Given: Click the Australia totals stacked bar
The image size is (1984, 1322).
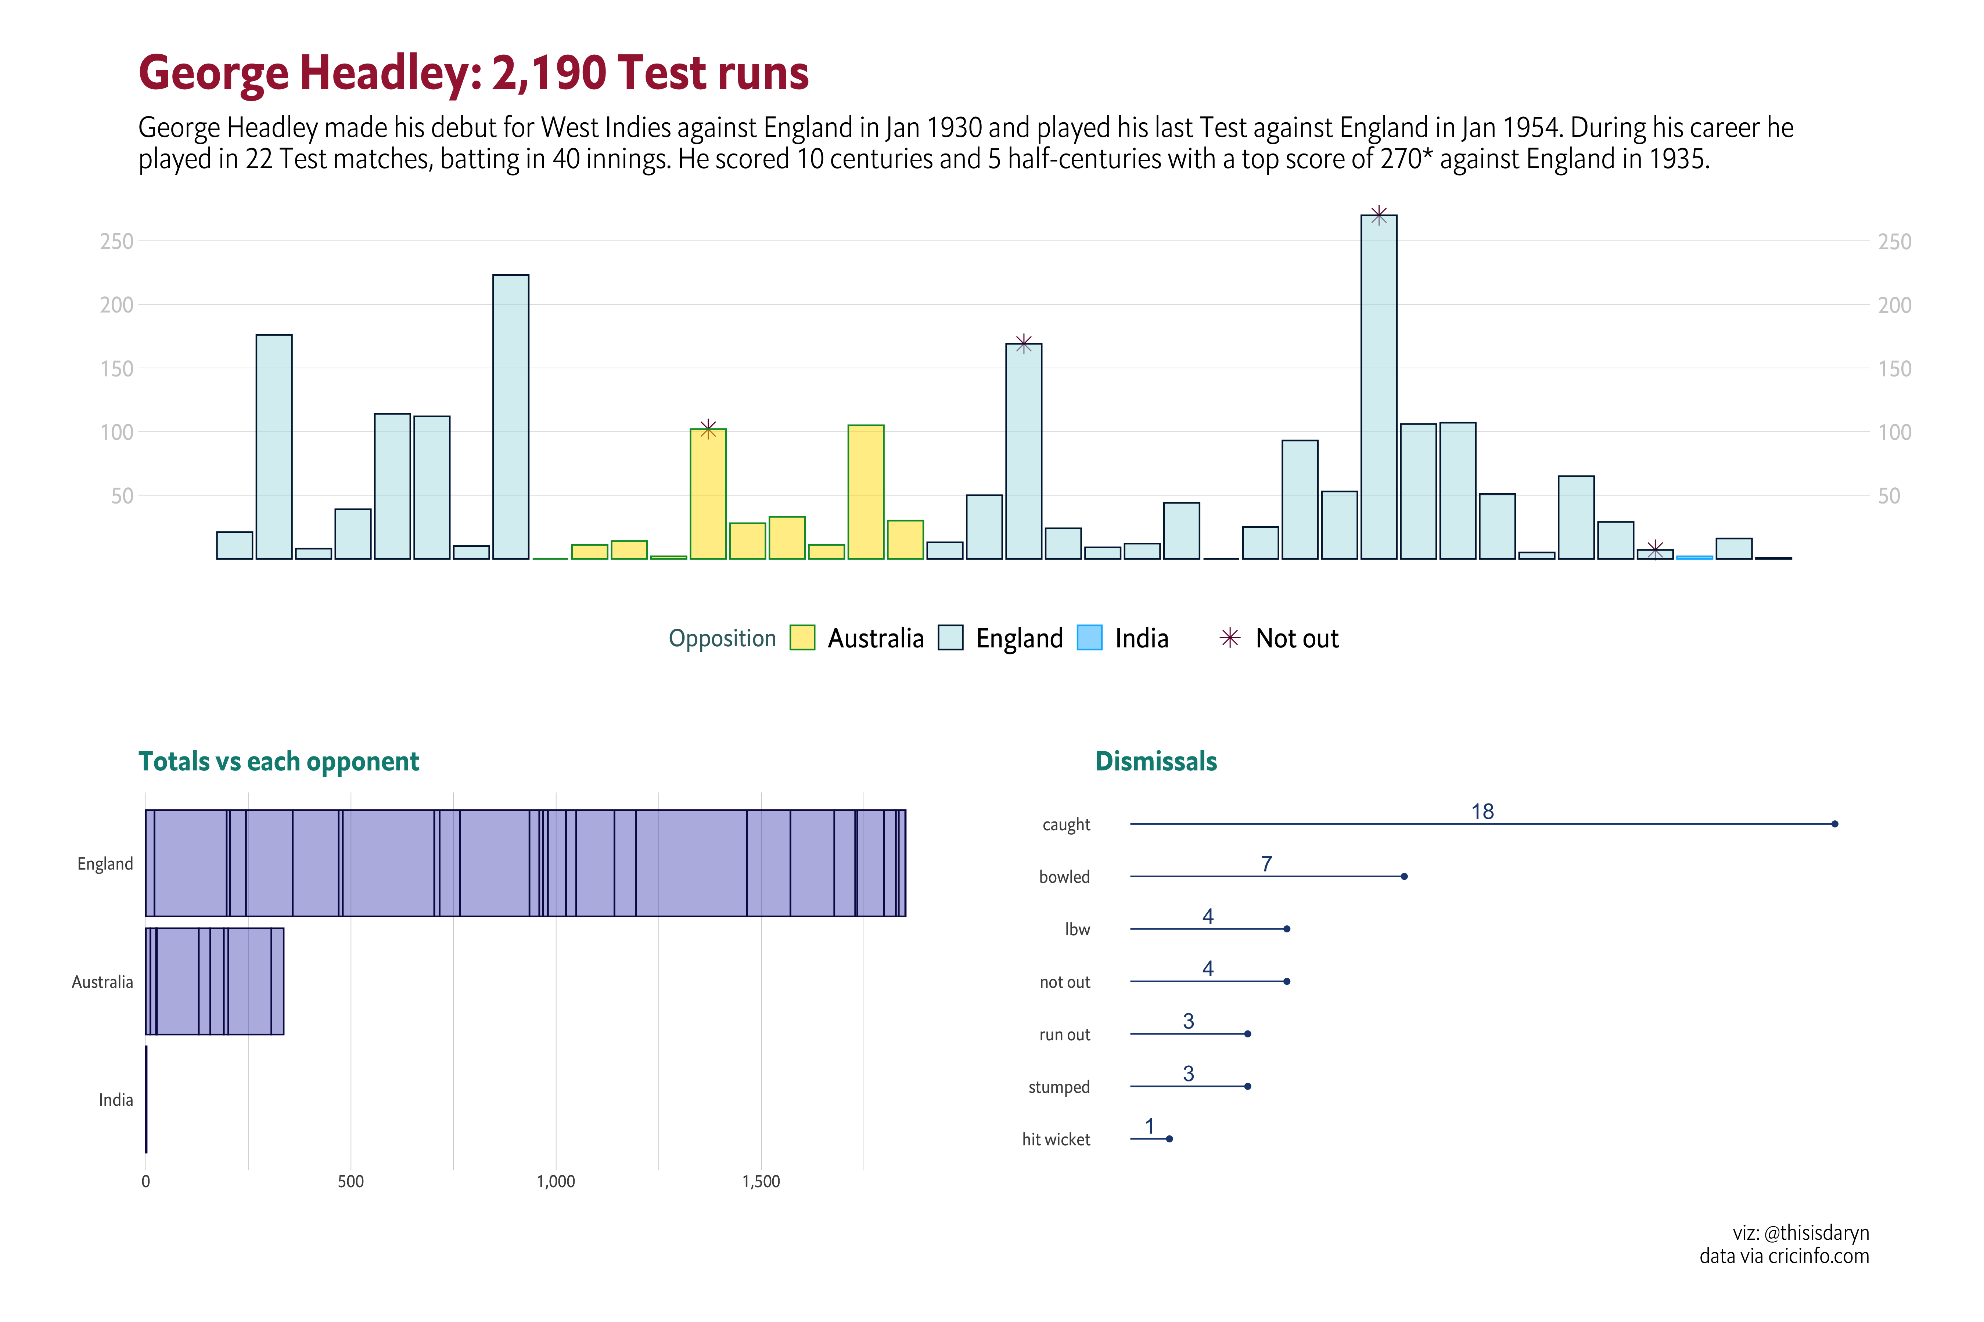Looking at the screenshot, I should click(x=214, y=981).
